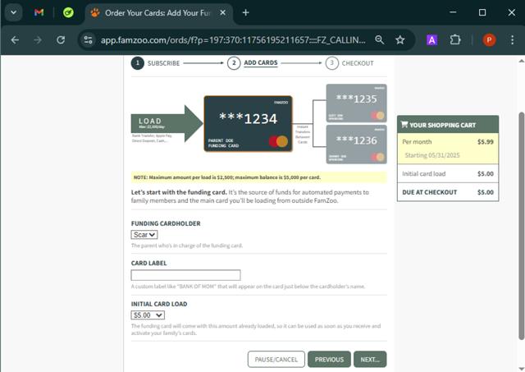
Task: Click the shopping cart icon
Action: tap(404, 124)
